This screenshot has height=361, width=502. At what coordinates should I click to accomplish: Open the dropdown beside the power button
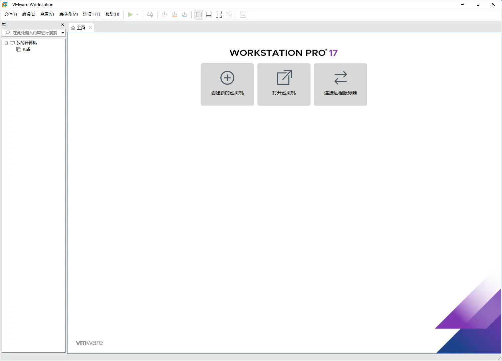(137, 15)
